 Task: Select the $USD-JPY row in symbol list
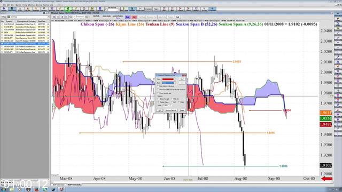[x=25, y=52]
